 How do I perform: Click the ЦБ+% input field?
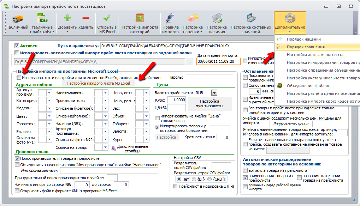click(x=177, y=107)
